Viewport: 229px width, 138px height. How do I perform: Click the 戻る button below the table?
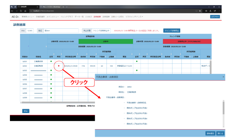26,111
